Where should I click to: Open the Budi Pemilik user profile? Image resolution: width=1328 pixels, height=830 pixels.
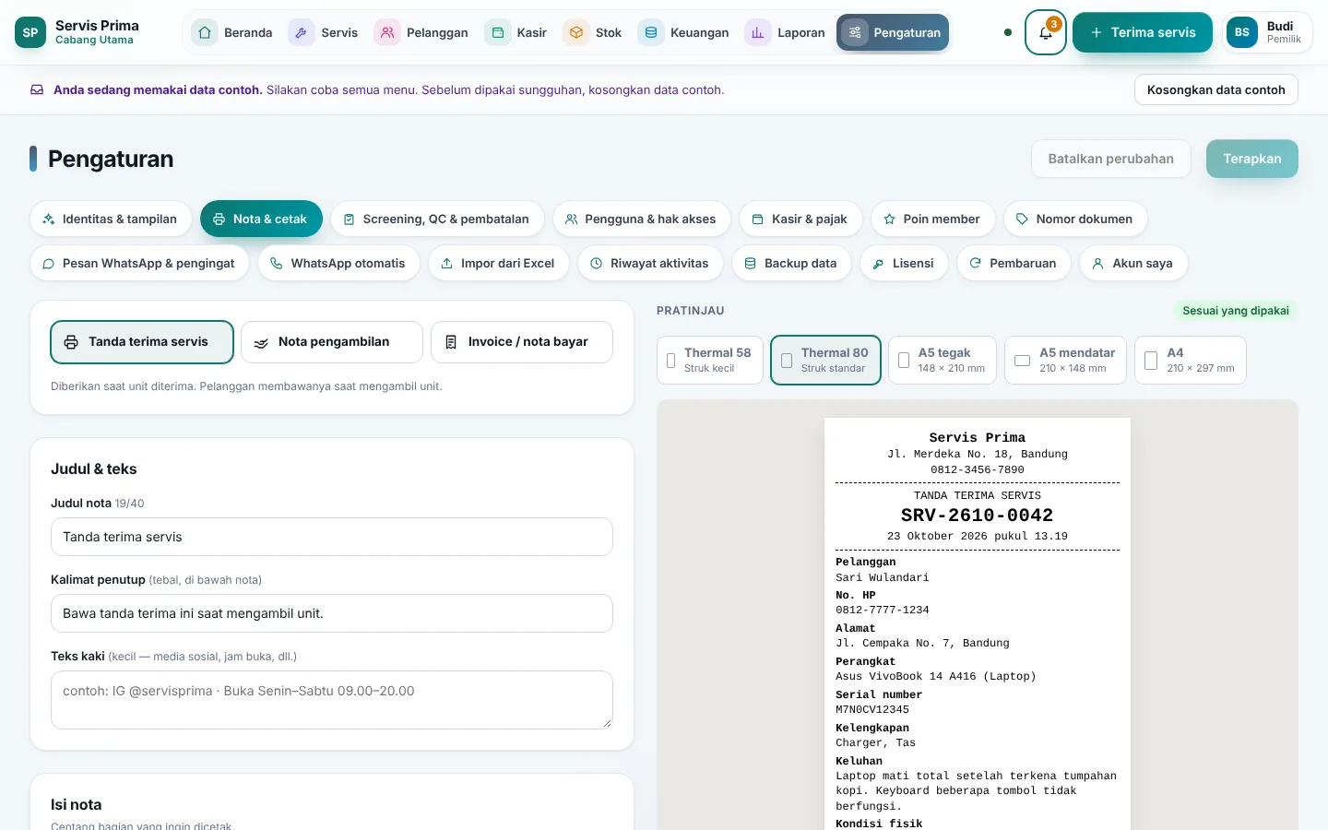click(x=1267, y=32)
